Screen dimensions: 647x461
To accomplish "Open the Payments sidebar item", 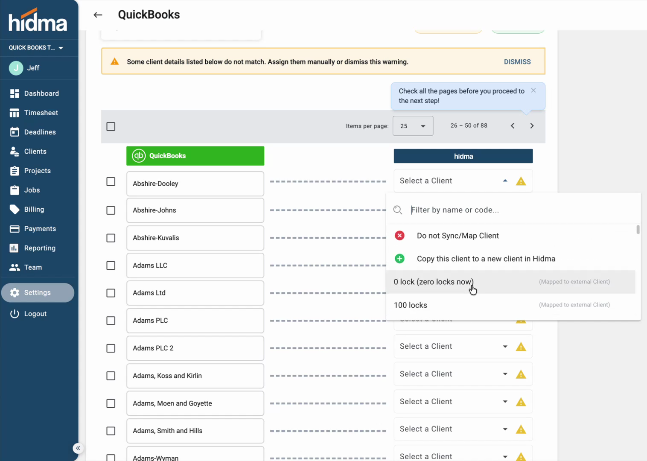I will (39, 229).
